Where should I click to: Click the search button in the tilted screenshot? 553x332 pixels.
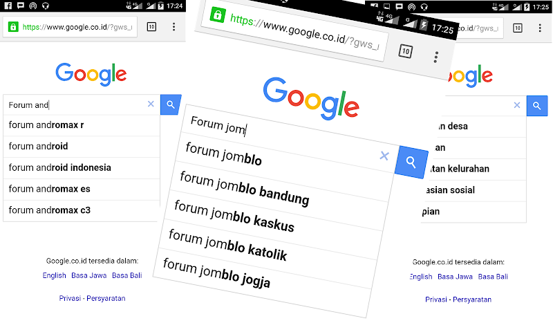(411, 162)
